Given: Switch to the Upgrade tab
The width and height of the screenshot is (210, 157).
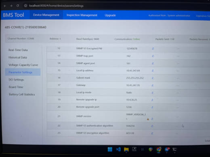Looking at the screenshot, I should pyautogui.click(x=110, y=15).
